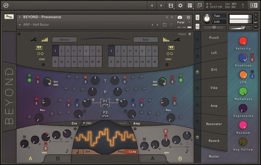Click the yellow bars icon beside Saw
Screen dimensions: 261x165
[166, 40]
